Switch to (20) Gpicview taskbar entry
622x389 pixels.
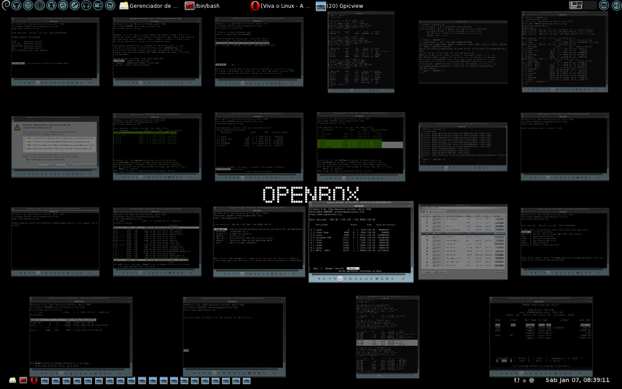(x=340, y=6)
